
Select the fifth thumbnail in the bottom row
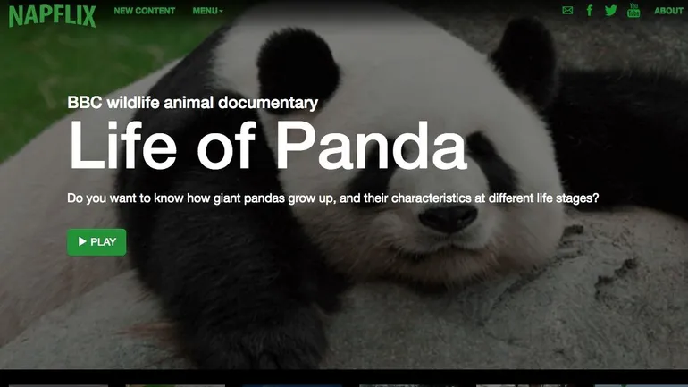[525, 386]
